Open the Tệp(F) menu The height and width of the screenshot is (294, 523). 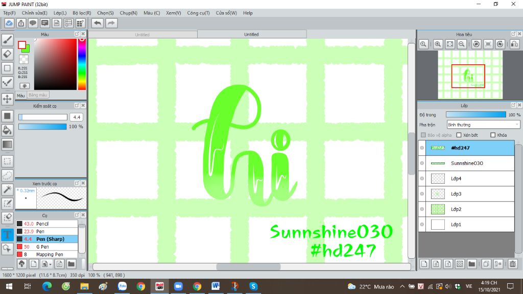(9, 13)
